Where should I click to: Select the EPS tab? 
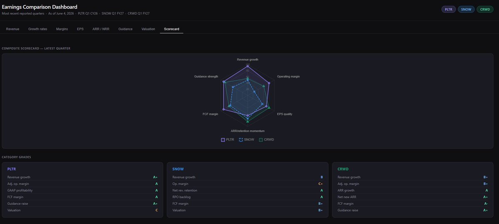point(80,29)
